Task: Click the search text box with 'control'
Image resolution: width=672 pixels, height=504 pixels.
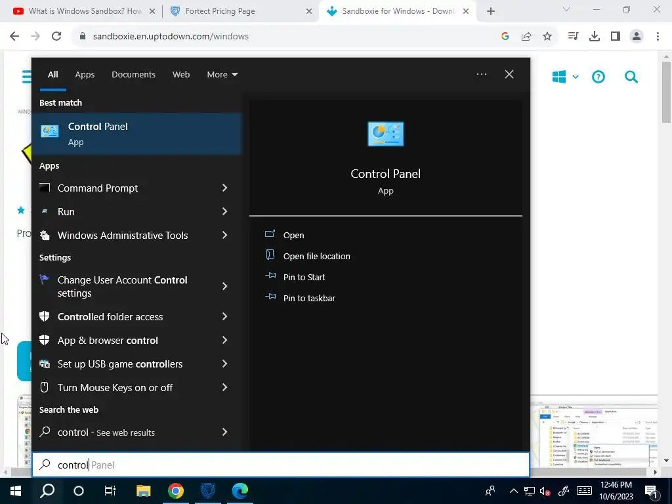Action: click(281, 465)
